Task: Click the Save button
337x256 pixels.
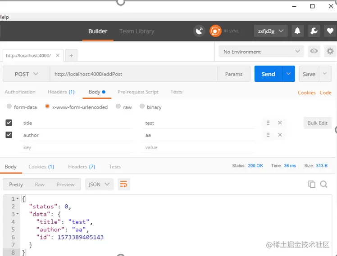Action: (309, 74)
